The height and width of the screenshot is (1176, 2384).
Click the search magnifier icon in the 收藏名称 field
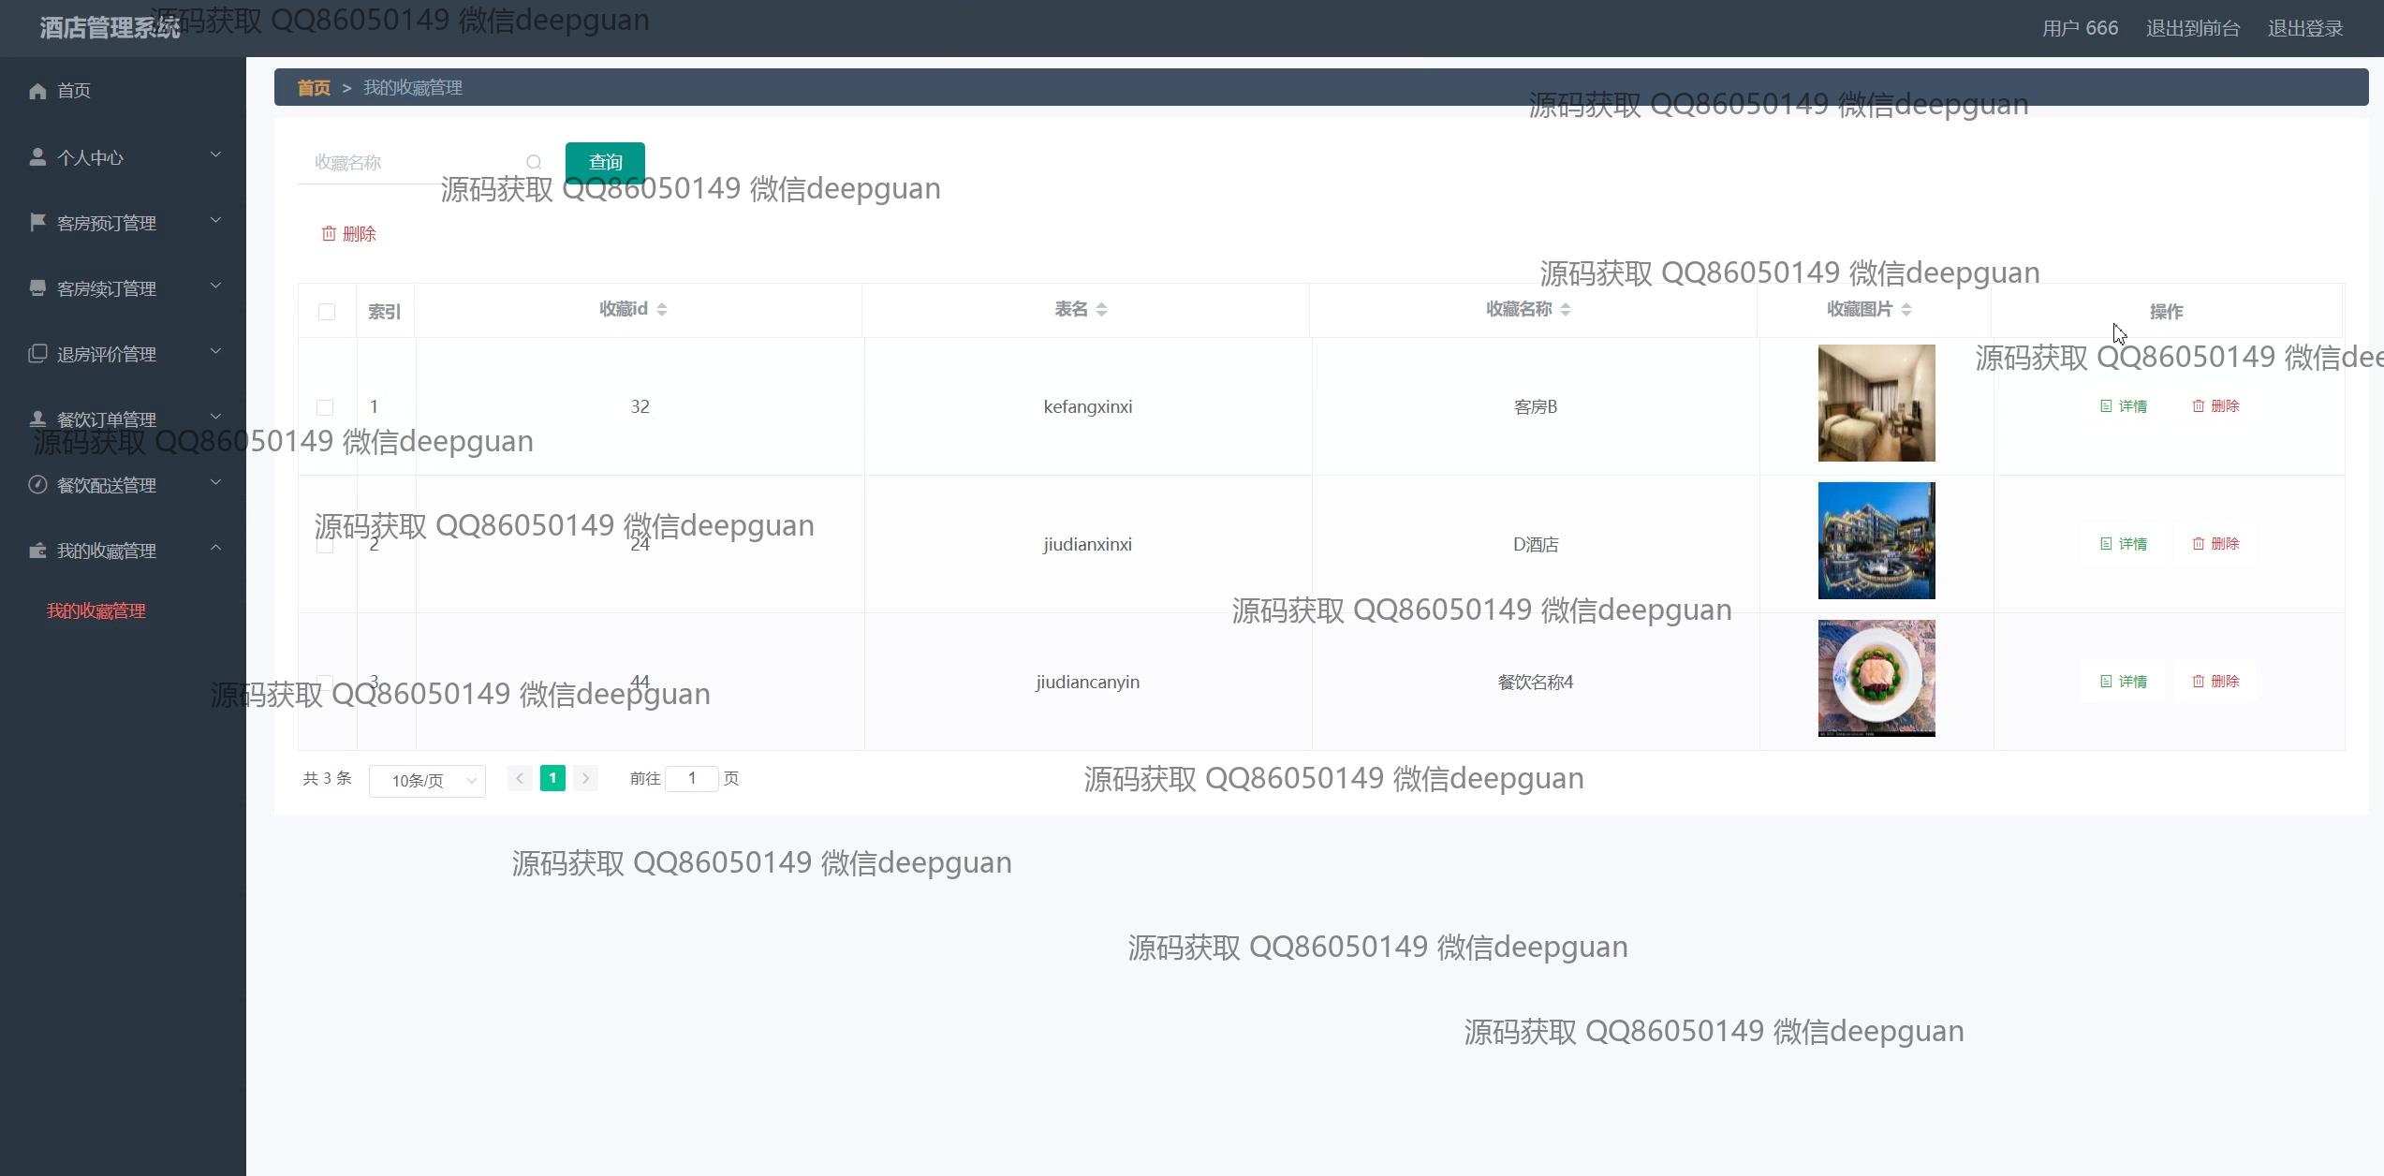coord(534,162)
